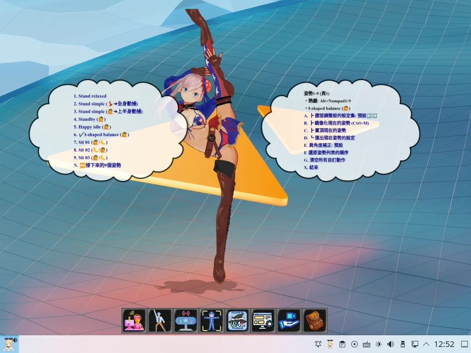This screenshot has width=471, height=353.
Task: Open the brown backpack icon
Action: (x=315, y=321)
